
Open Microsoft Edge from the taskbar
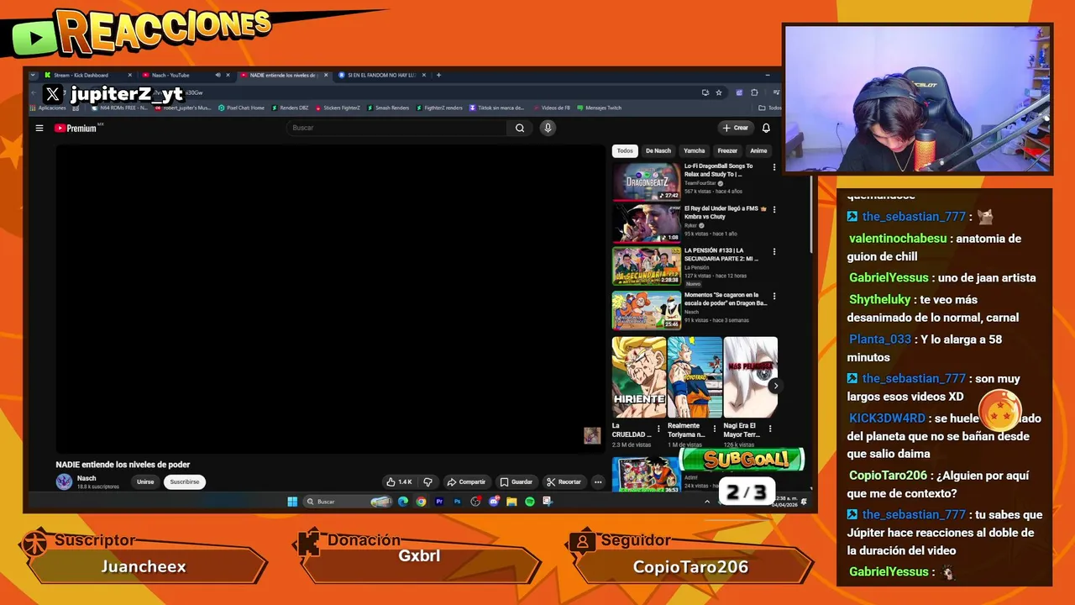coord(403,502)
